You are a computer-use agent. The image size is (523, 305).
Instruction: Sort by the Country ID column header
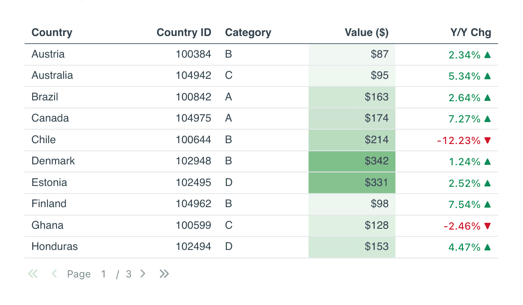(184, 33)
